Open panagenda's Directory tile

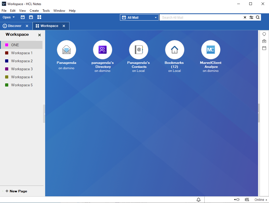click(102, 56)
